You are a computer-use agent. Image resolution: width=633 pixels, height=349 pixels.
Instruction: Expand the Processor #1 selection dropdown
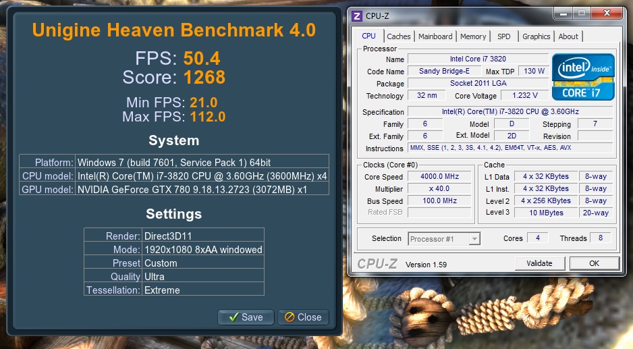(475, 239)
